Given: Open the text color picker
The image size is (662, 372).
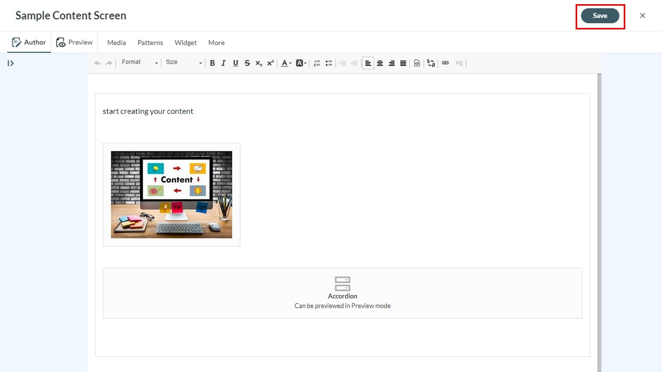Looking at the screenshot, I should click(x=286, y=63).
